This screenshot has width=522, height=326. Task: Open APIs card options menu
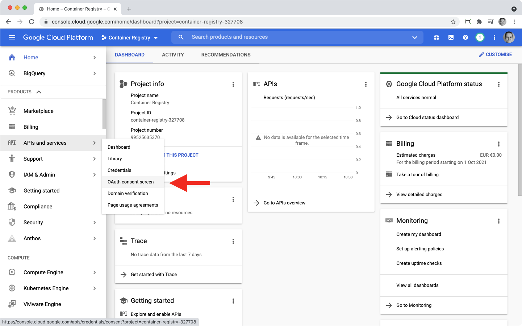coord(366,84)
